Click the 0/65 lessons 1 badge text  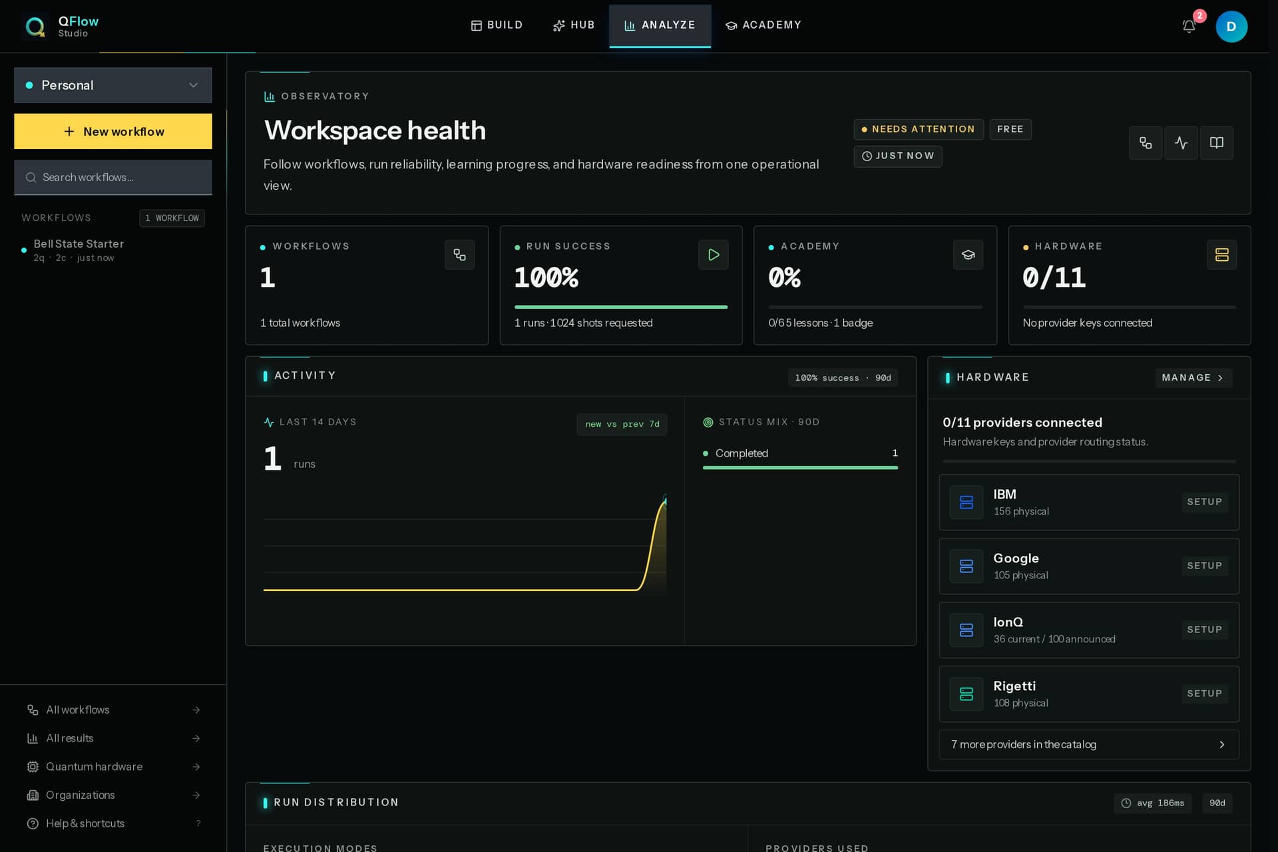click(820, 323)
